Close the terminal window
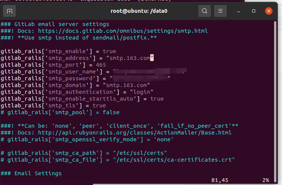This screenshot has height=185, width=282. coord(268,11)
